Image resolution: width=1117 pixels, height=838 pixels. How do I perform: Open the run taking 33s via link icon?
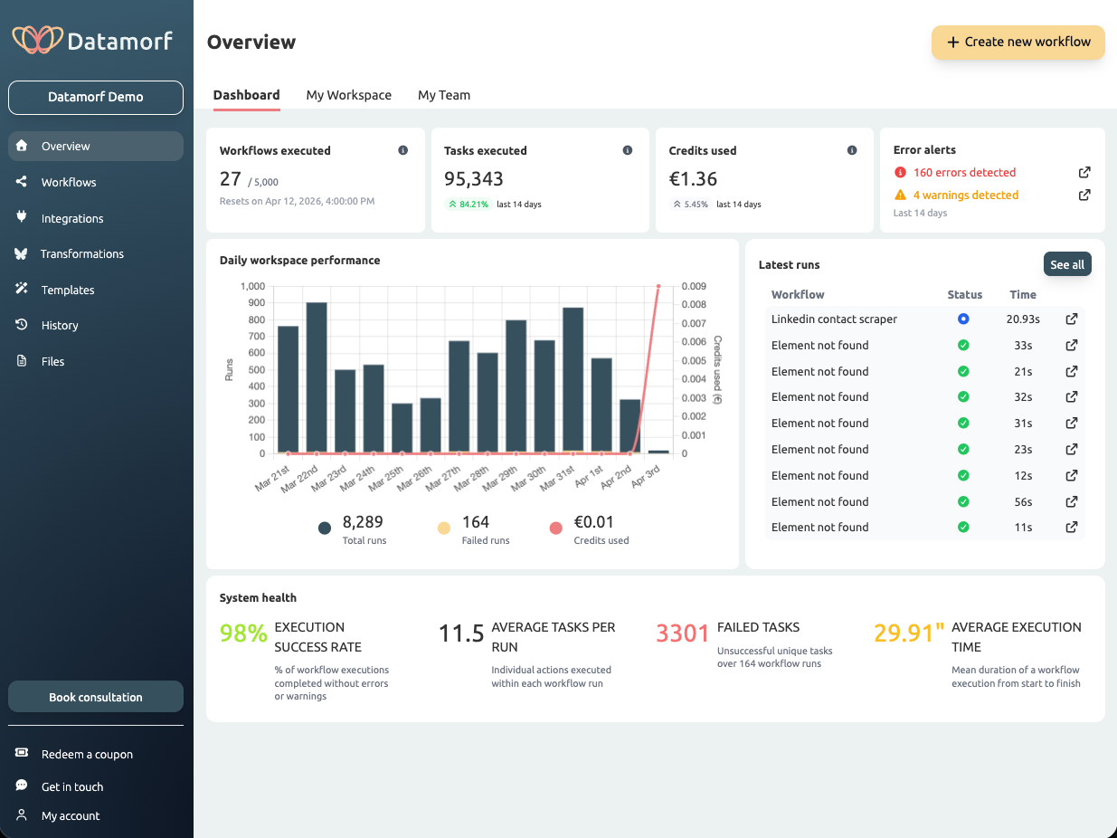[1072, 345]
